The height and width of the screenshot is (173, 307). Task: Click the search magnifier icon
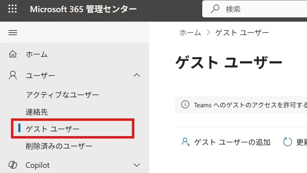click(x=215, y=9)
